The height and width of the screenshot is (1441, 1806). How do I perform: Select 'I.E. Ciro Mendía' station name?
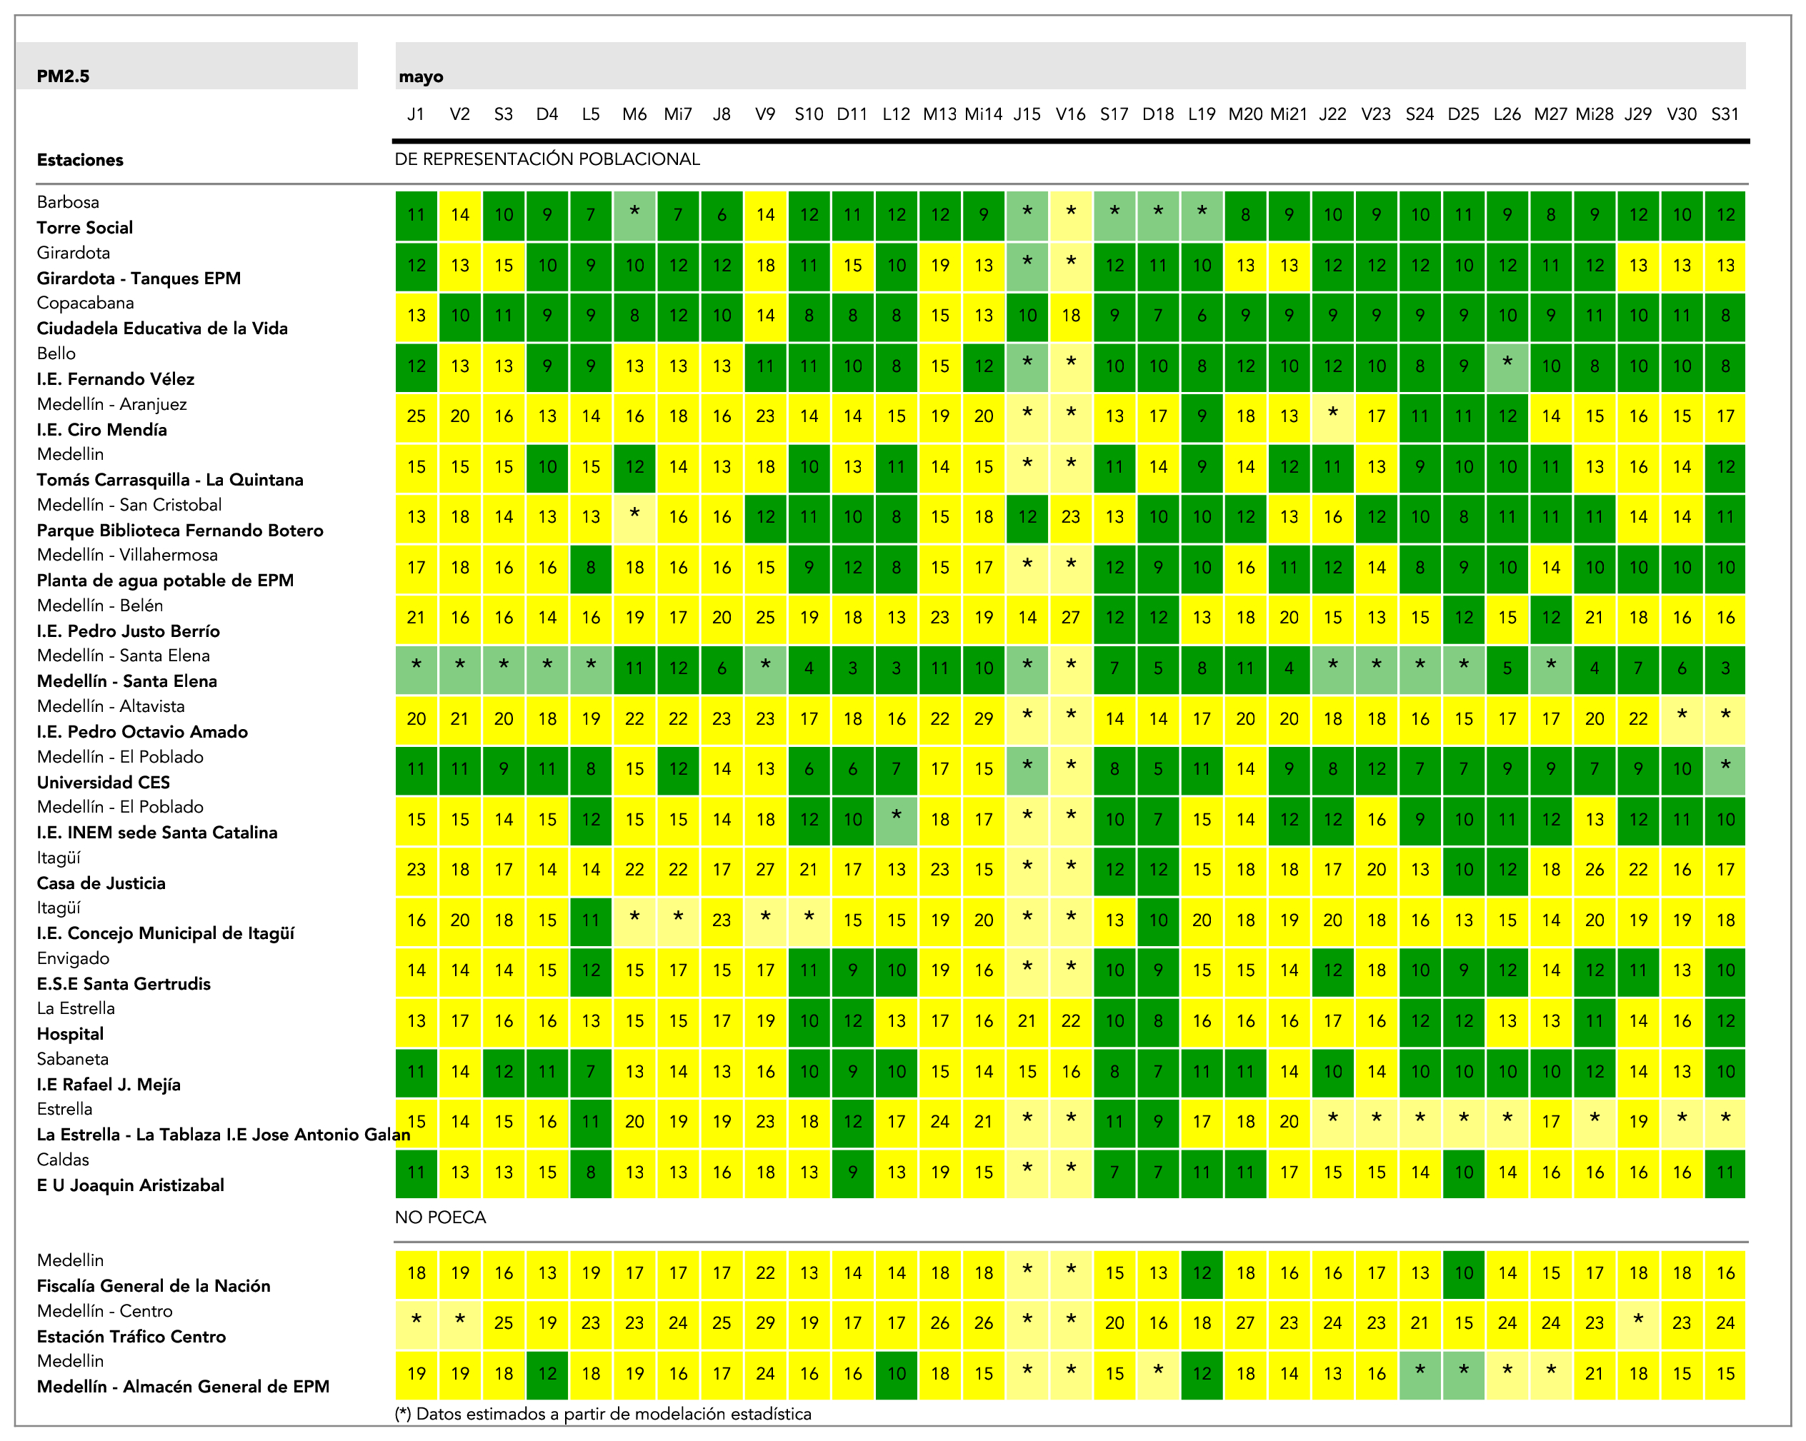101,431
